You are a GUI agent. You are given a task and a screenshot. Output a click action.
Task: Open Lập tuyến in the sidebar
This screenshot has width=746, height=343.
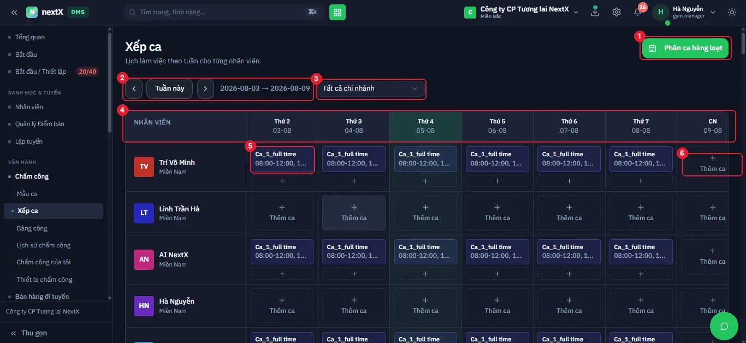29,141
